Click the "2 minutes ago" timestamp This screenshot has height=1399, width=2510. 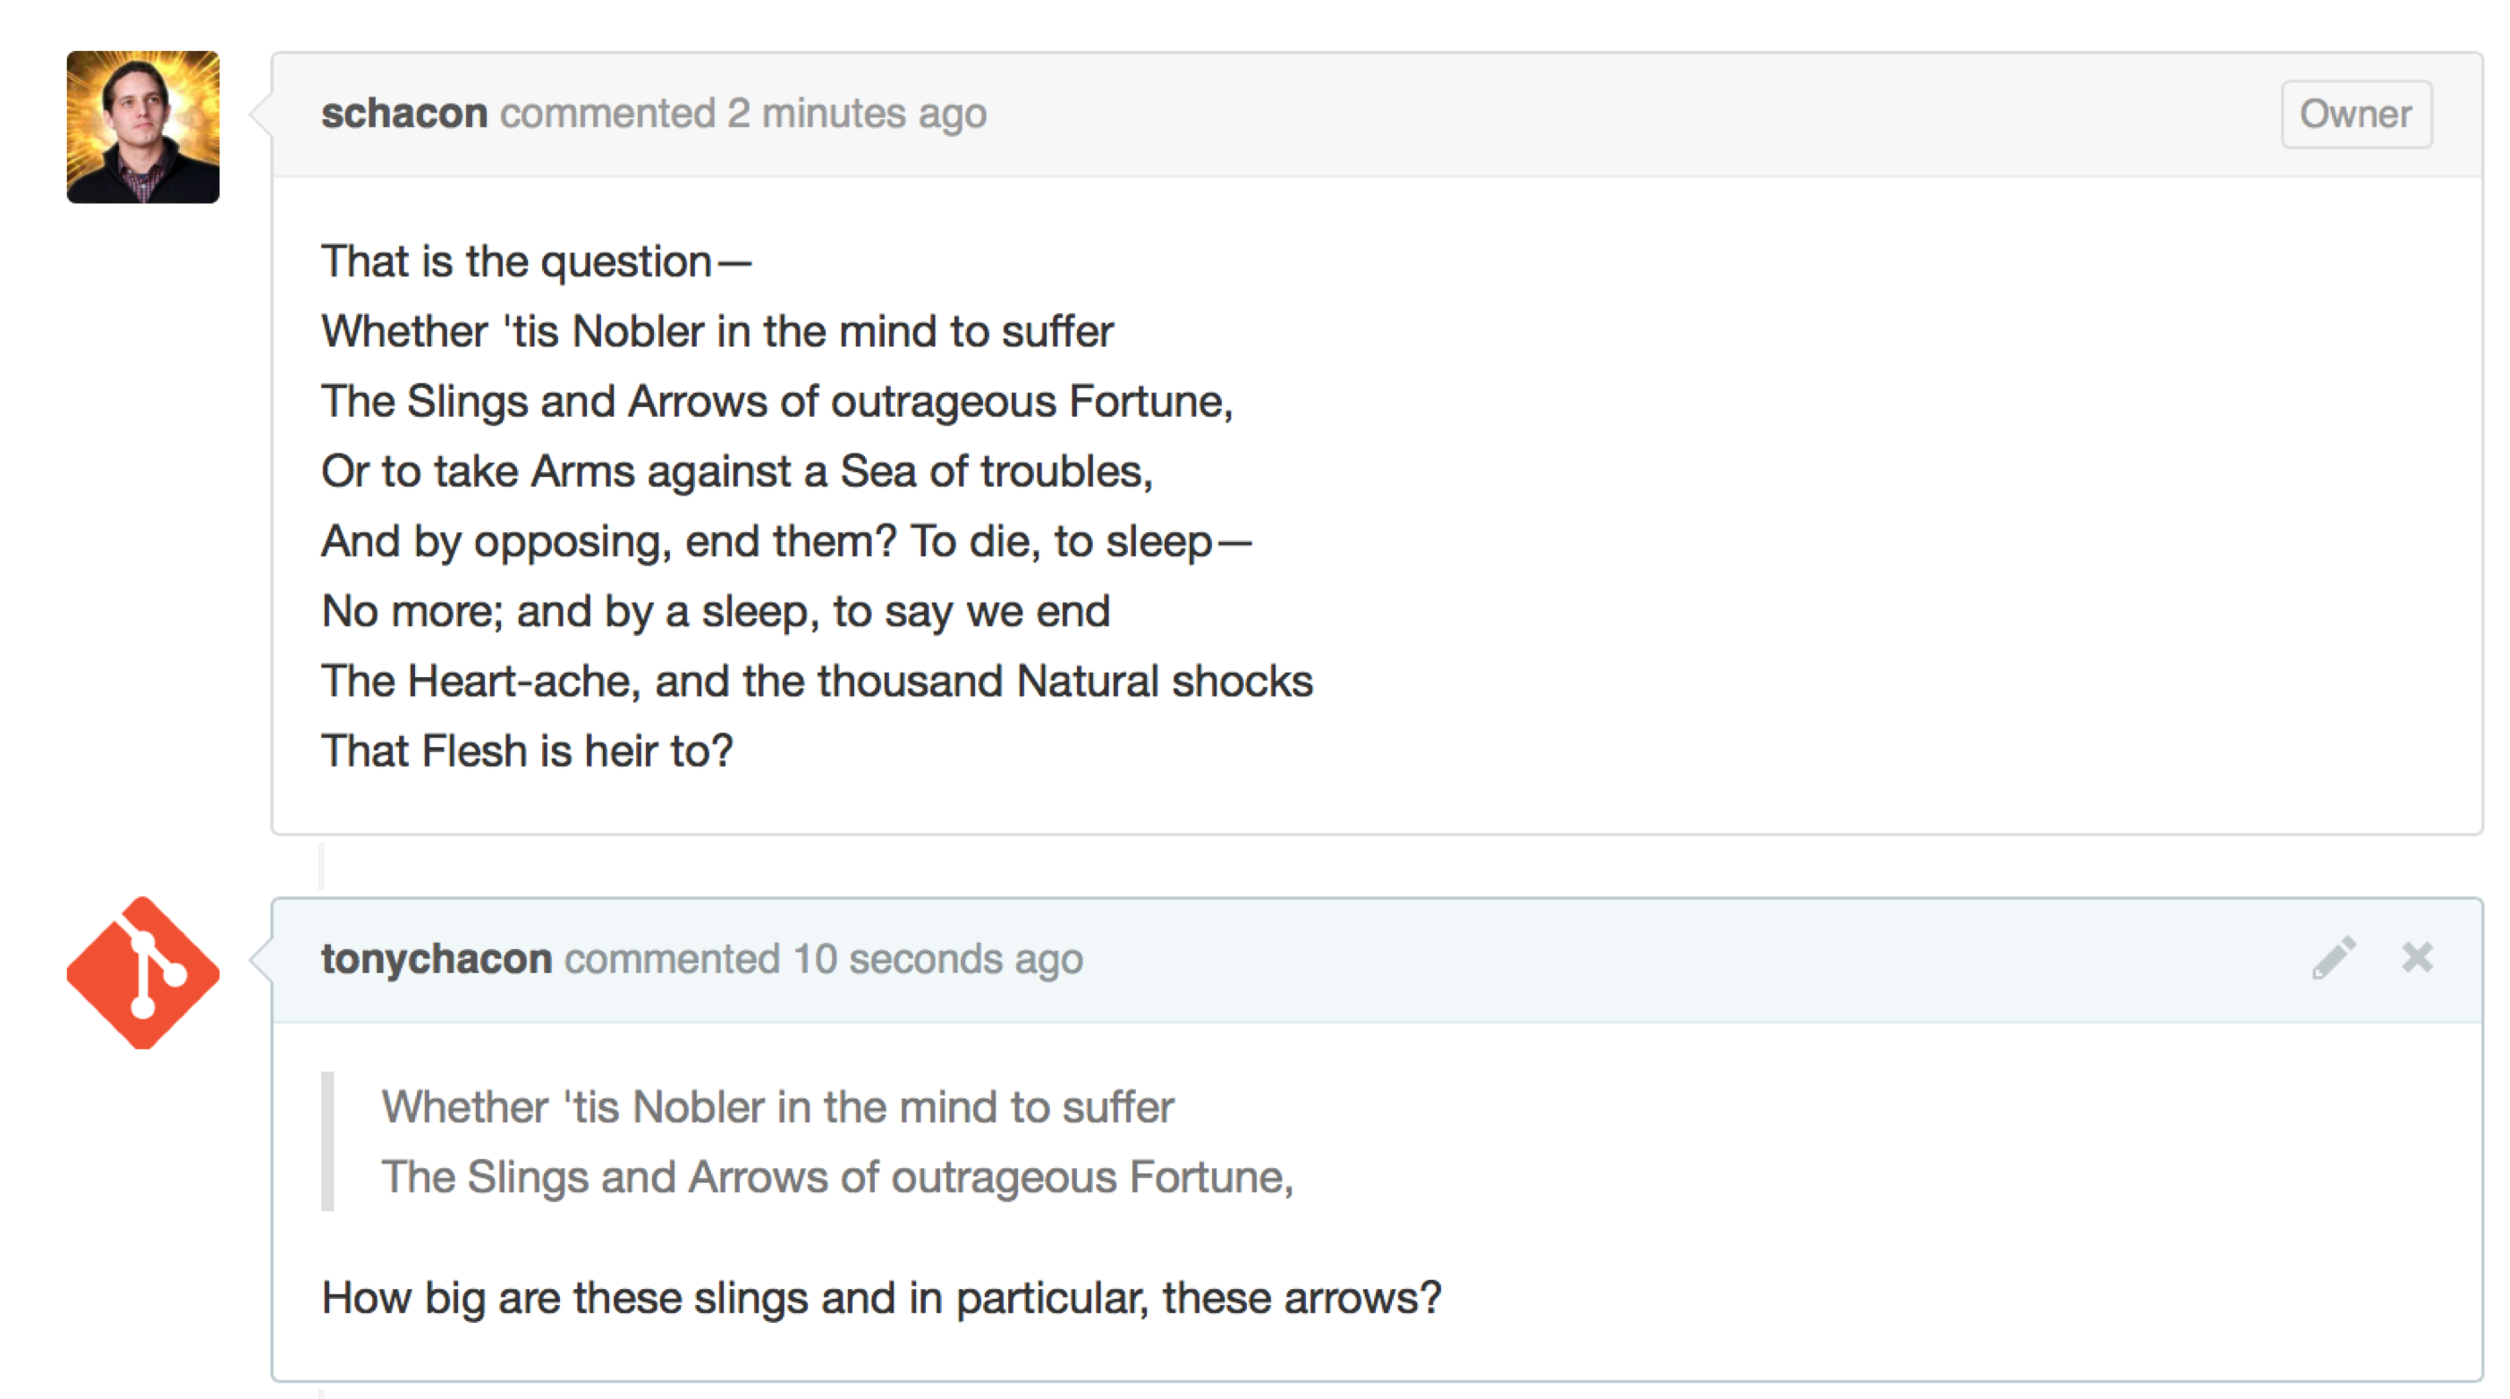856,114
